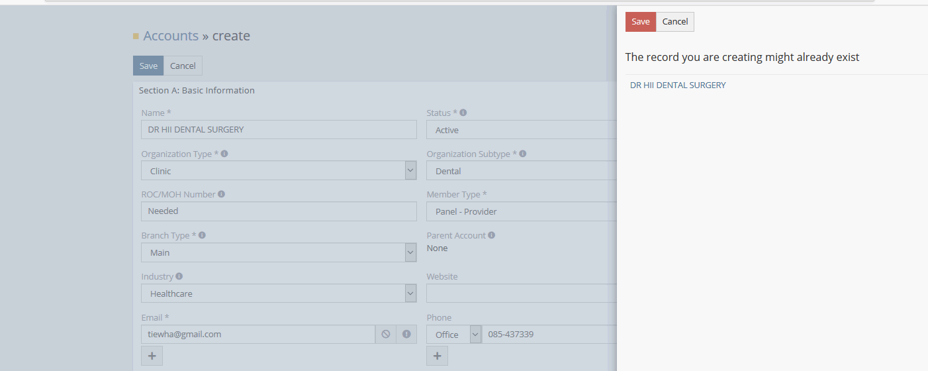Click info icon next to Organization Subtype

[x=523, y=154]
